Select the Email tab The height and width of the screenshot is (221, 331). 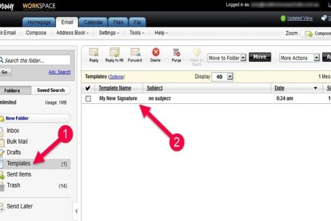coord(67,22)
